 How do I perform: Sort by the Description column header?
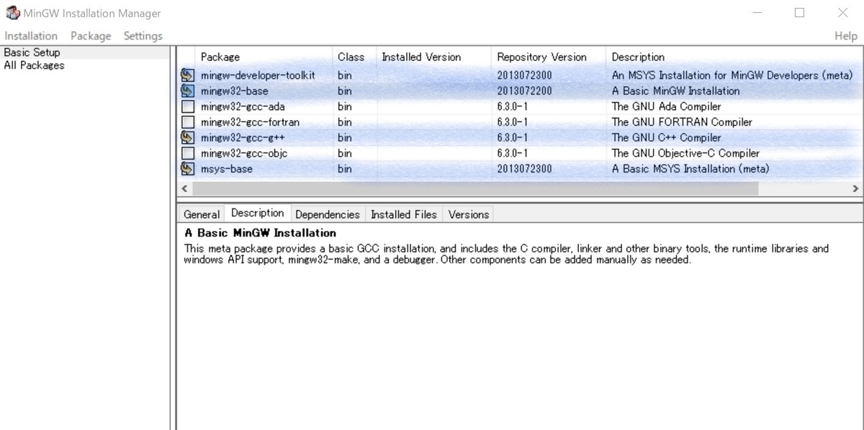734,57
